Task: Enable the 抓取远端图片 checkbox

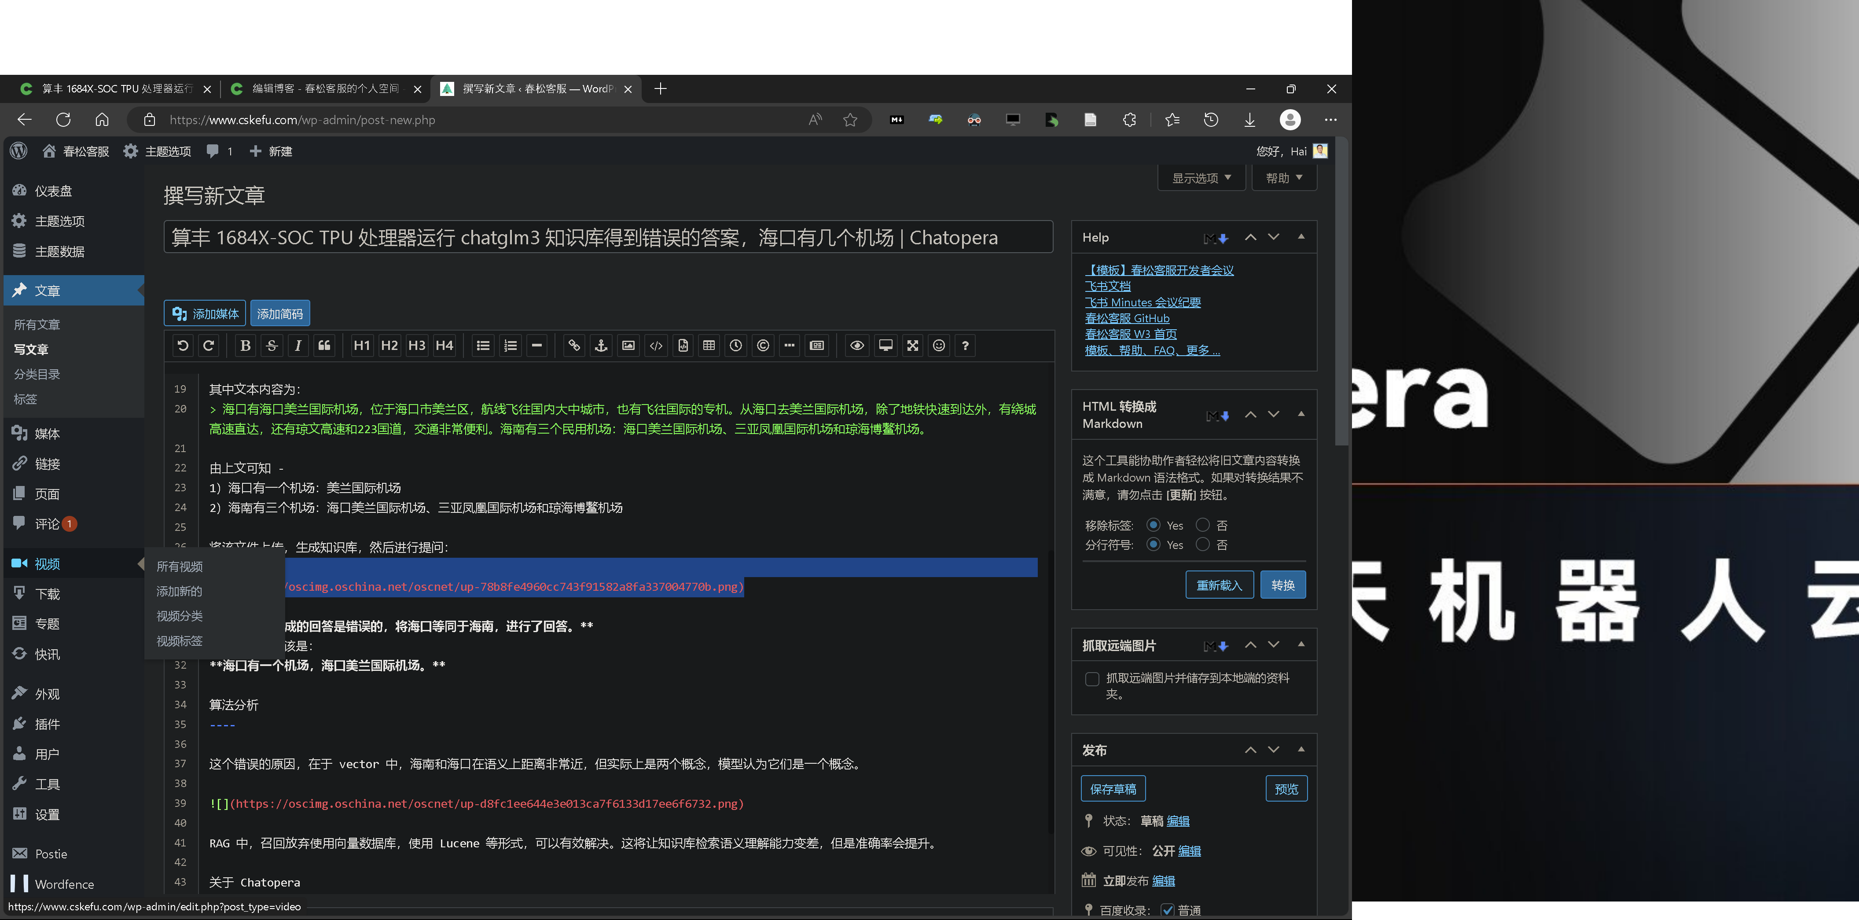Action: [x=1093, y=679]
